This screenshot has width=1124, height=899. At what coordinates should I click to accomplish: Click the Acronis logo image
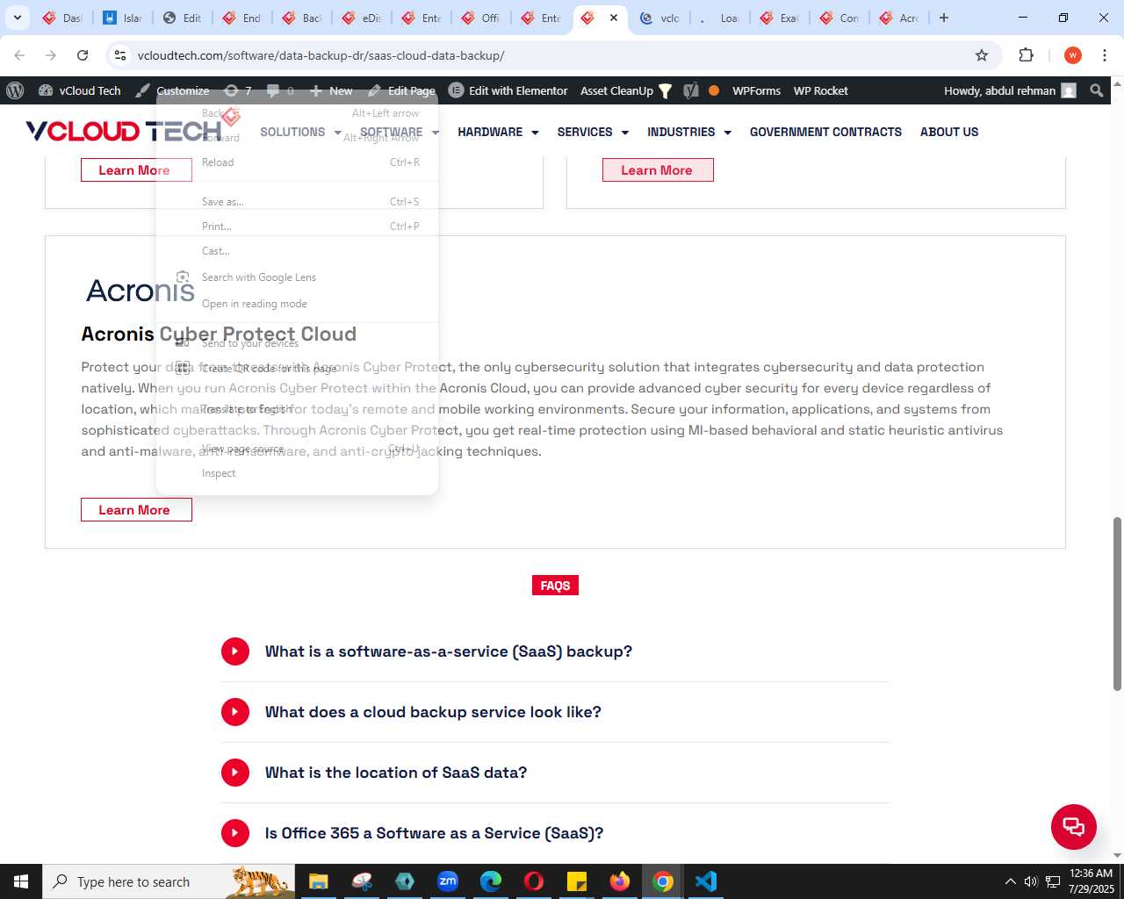(140, 291)
